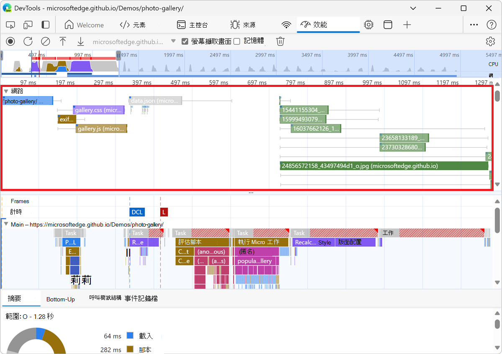
Task: Select the 工作 task bar
Action: (433, 233)
